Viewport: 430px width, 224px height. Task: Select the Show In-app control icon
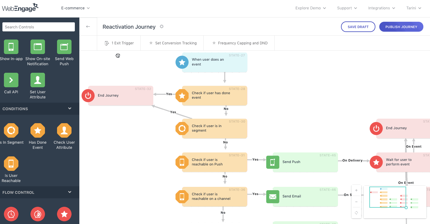coord(11,47)
